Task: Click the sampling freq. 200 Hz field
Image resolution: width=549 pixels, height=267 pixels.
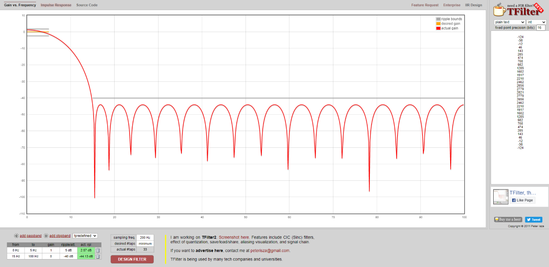Action: 145,238
